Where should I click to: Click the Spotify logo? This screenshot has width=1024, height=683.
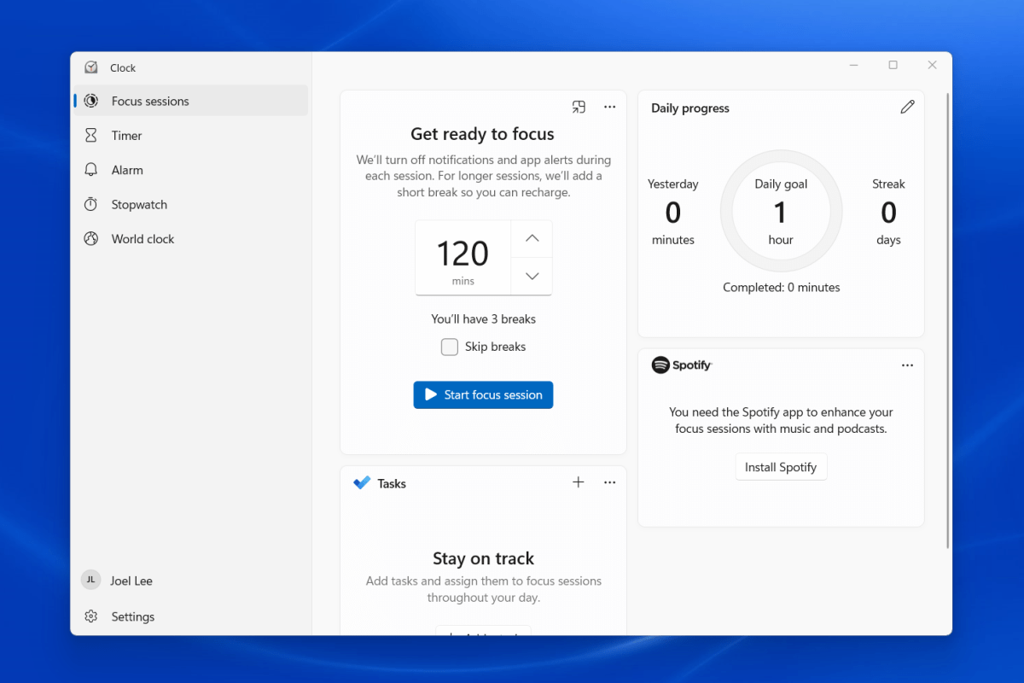pos(682,365)
